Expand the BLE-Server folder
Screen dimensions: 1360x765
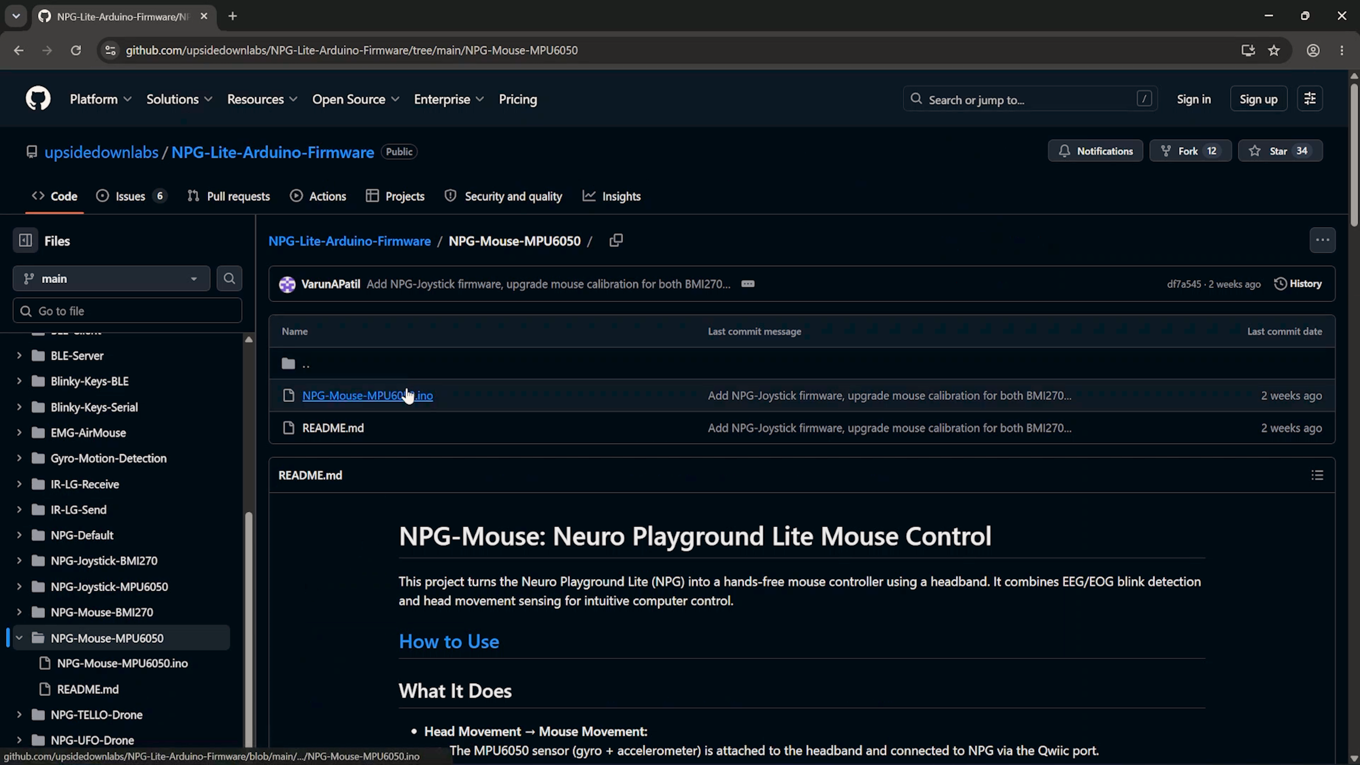click(x=19, y=356)
